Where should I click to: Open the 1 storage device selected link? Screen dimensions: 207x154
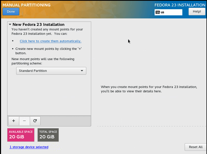pyautogui.click(x=29, y=147)
